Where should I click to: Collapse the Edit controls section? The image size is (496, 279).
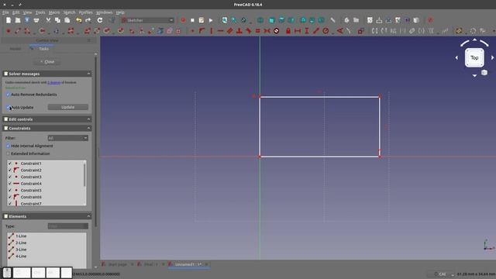coord(88,119)
